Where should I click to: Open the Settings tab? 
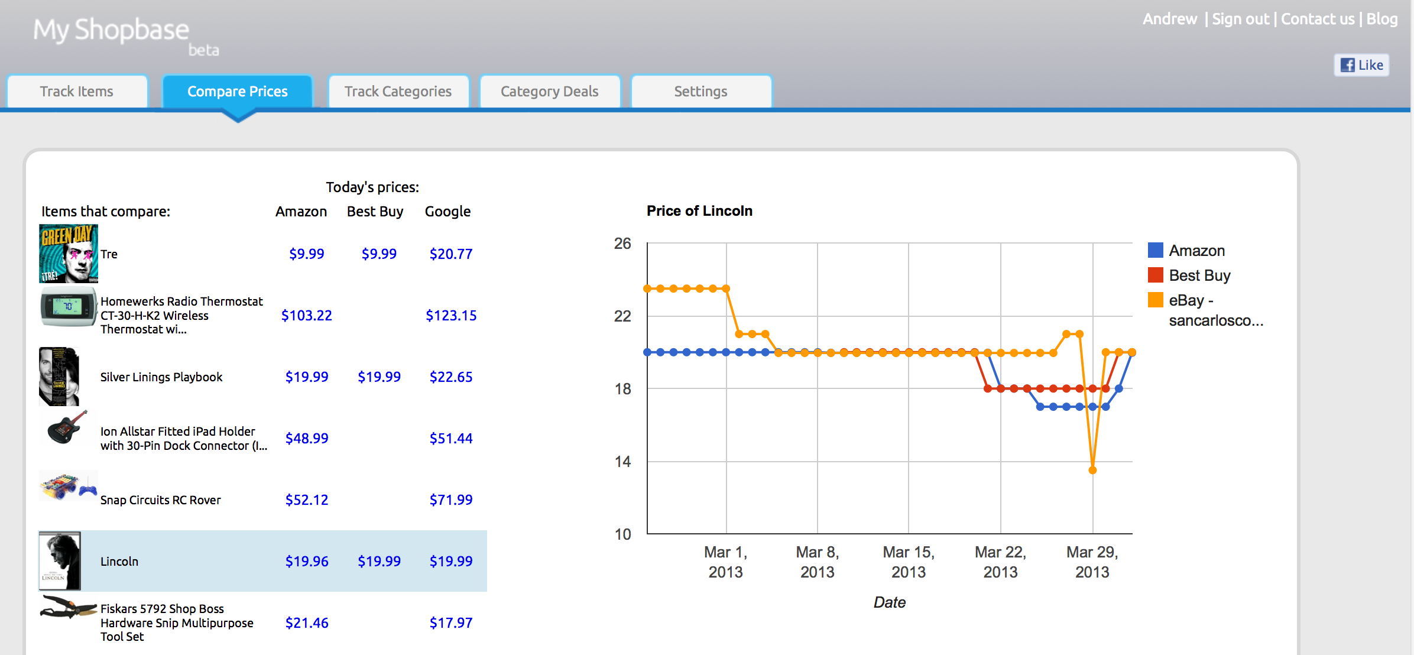700,92
